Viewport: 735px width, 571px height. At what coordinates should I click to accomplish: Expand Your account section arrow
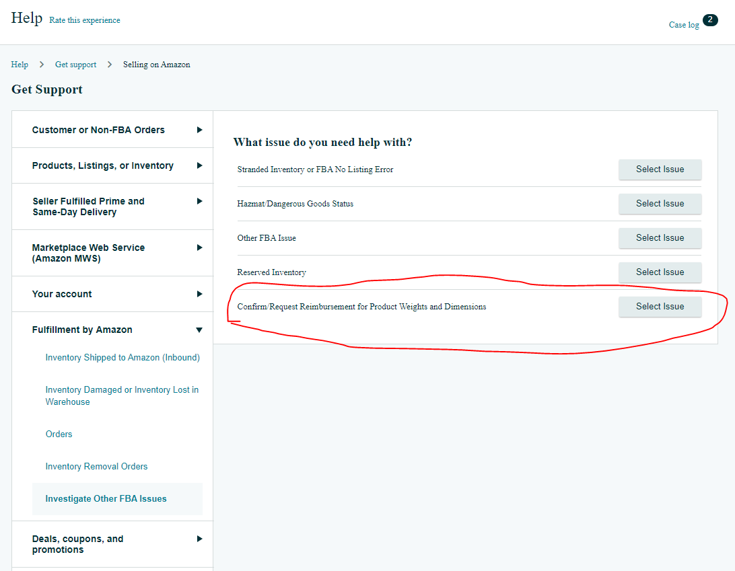[199, 294]
